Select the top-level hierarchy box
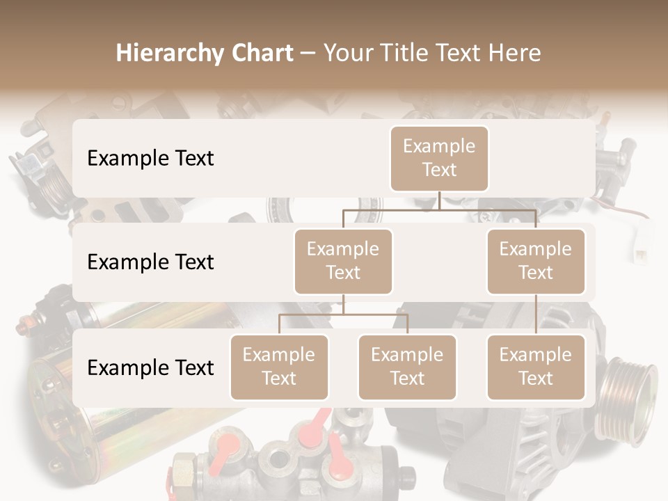The height and width of the screenshot is (501, 668). [x=439, y=158]
